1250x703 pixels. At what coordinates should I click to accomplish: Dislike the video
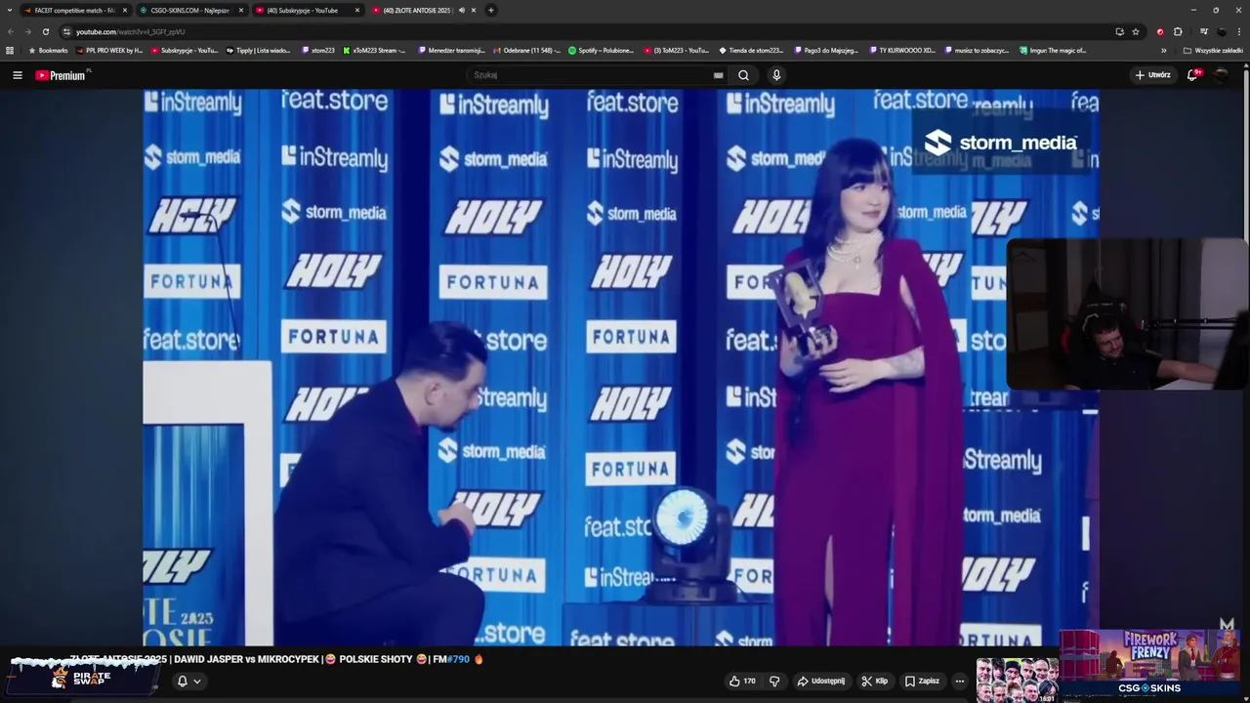774,681
